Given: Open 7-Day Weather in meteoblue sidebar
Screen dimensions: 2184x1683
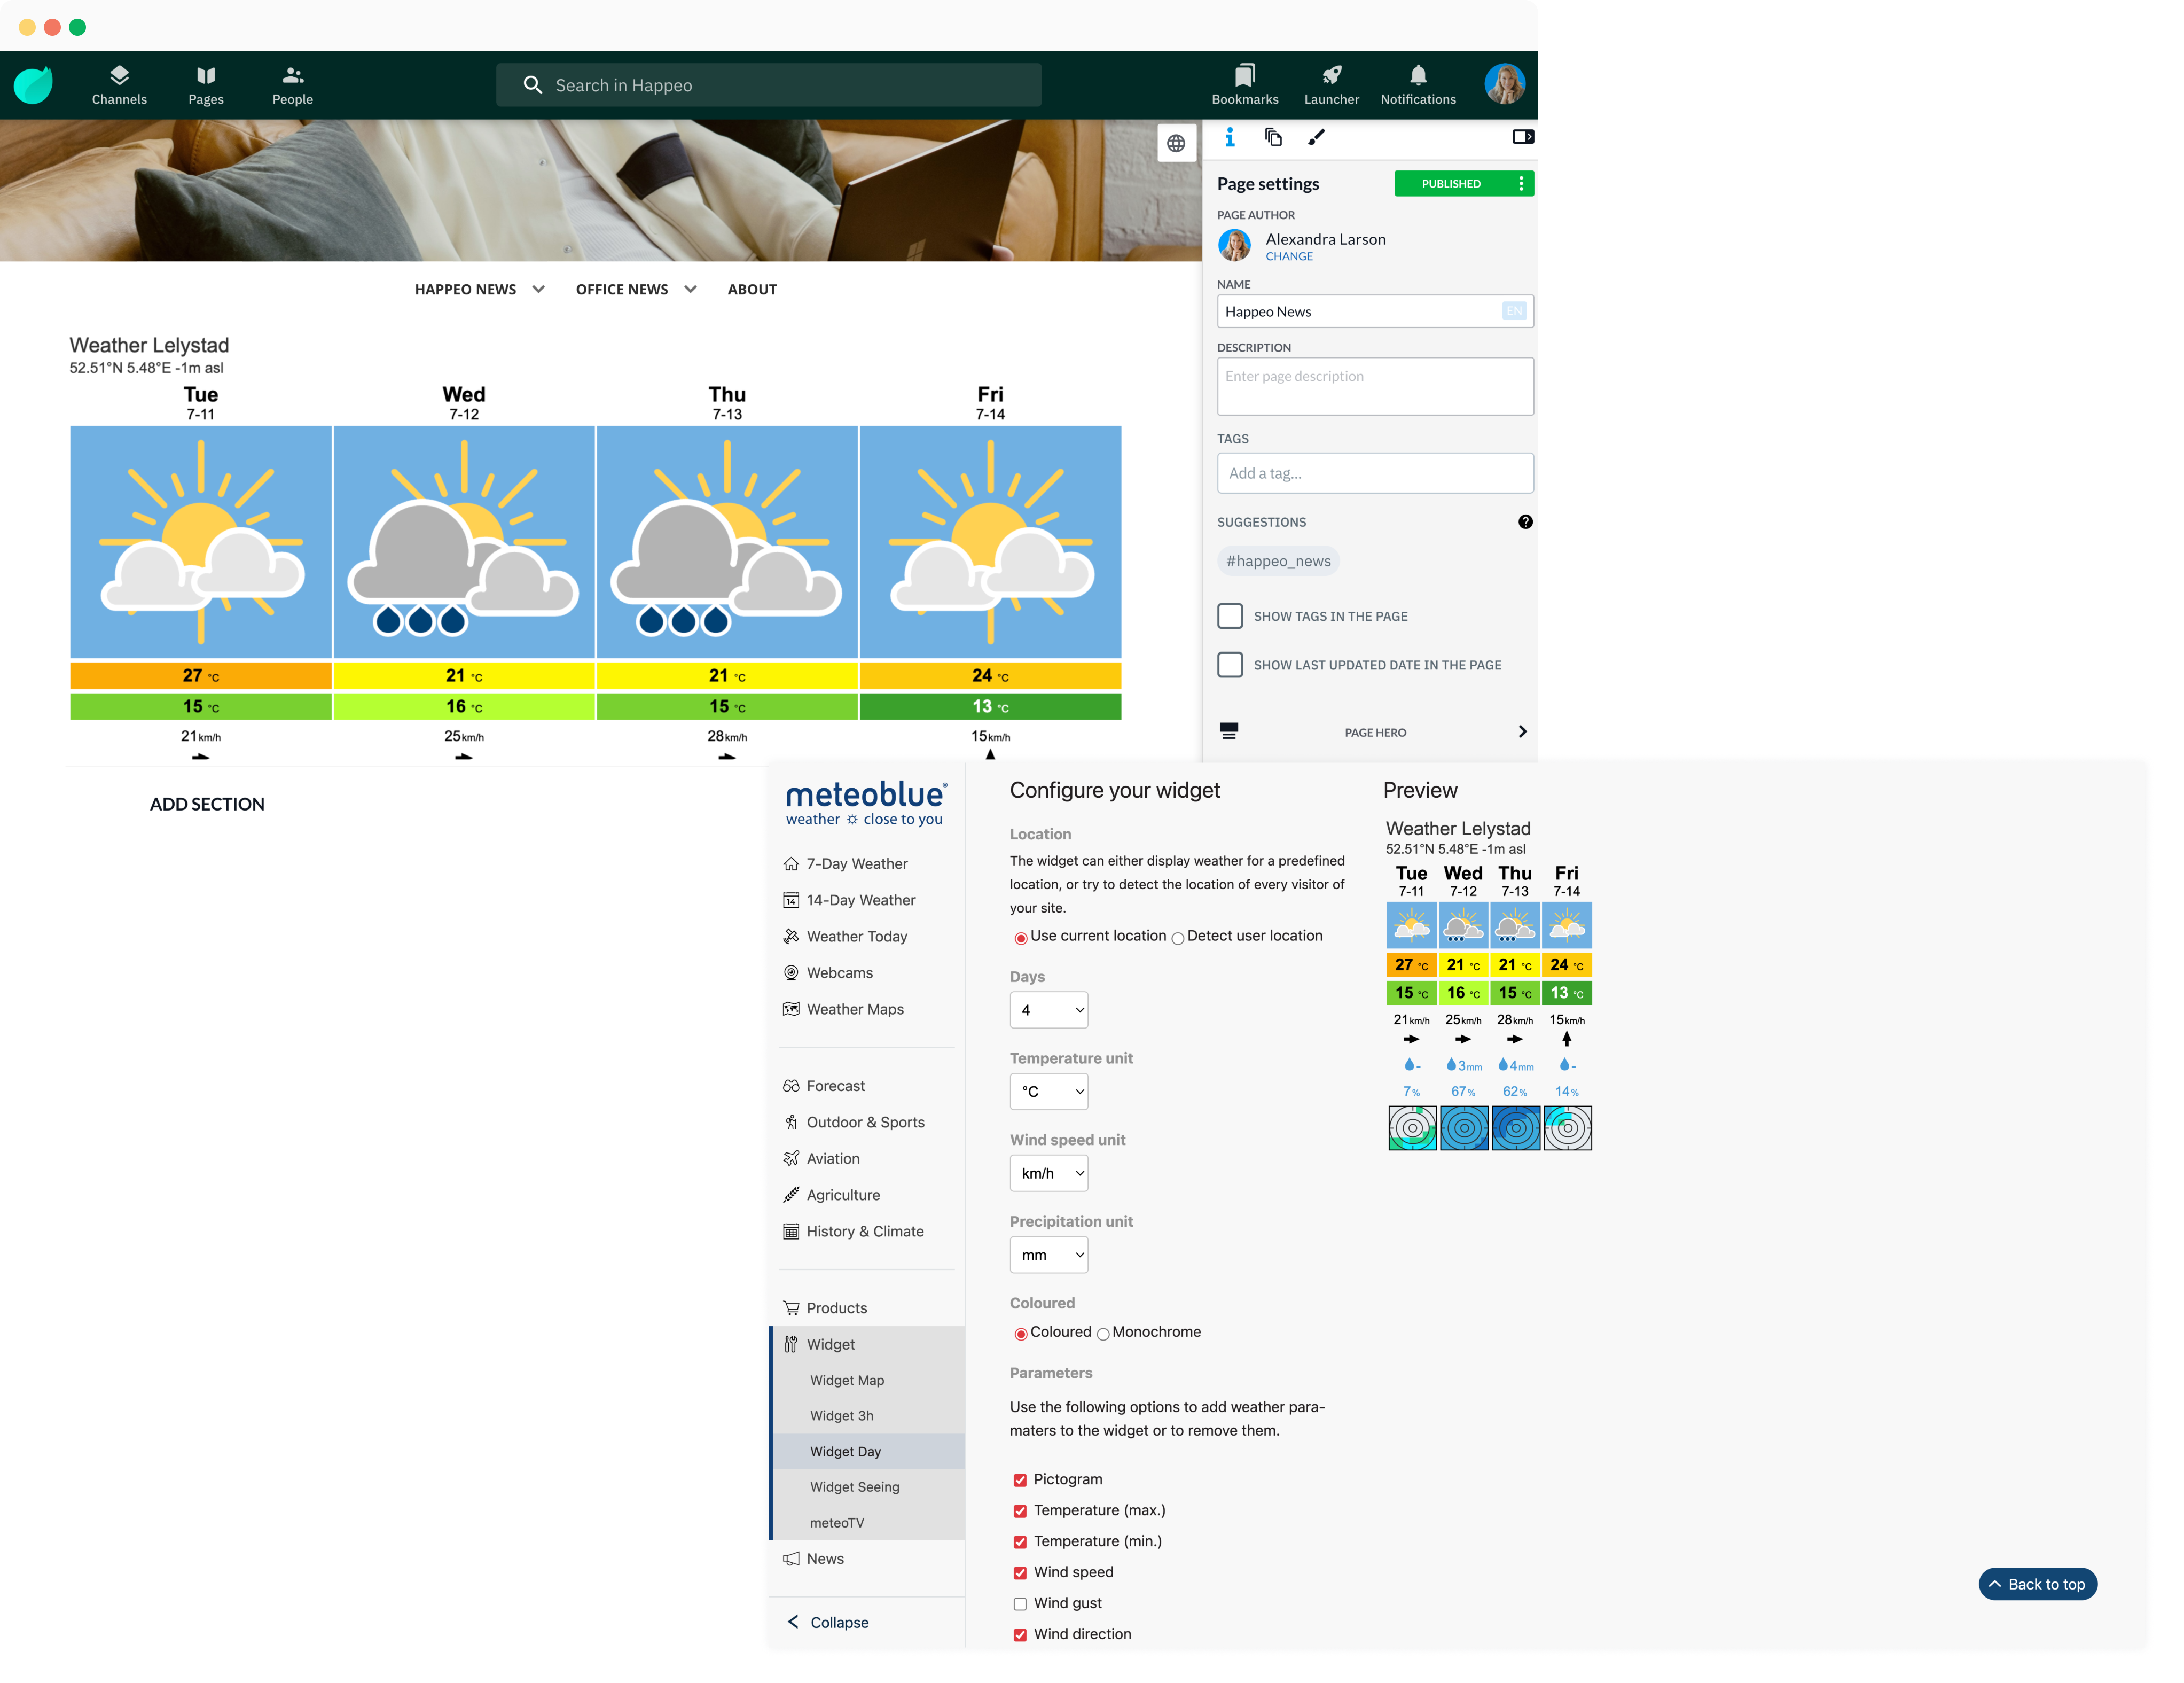Looking at the screenshot, I should (x=845, y=863).
